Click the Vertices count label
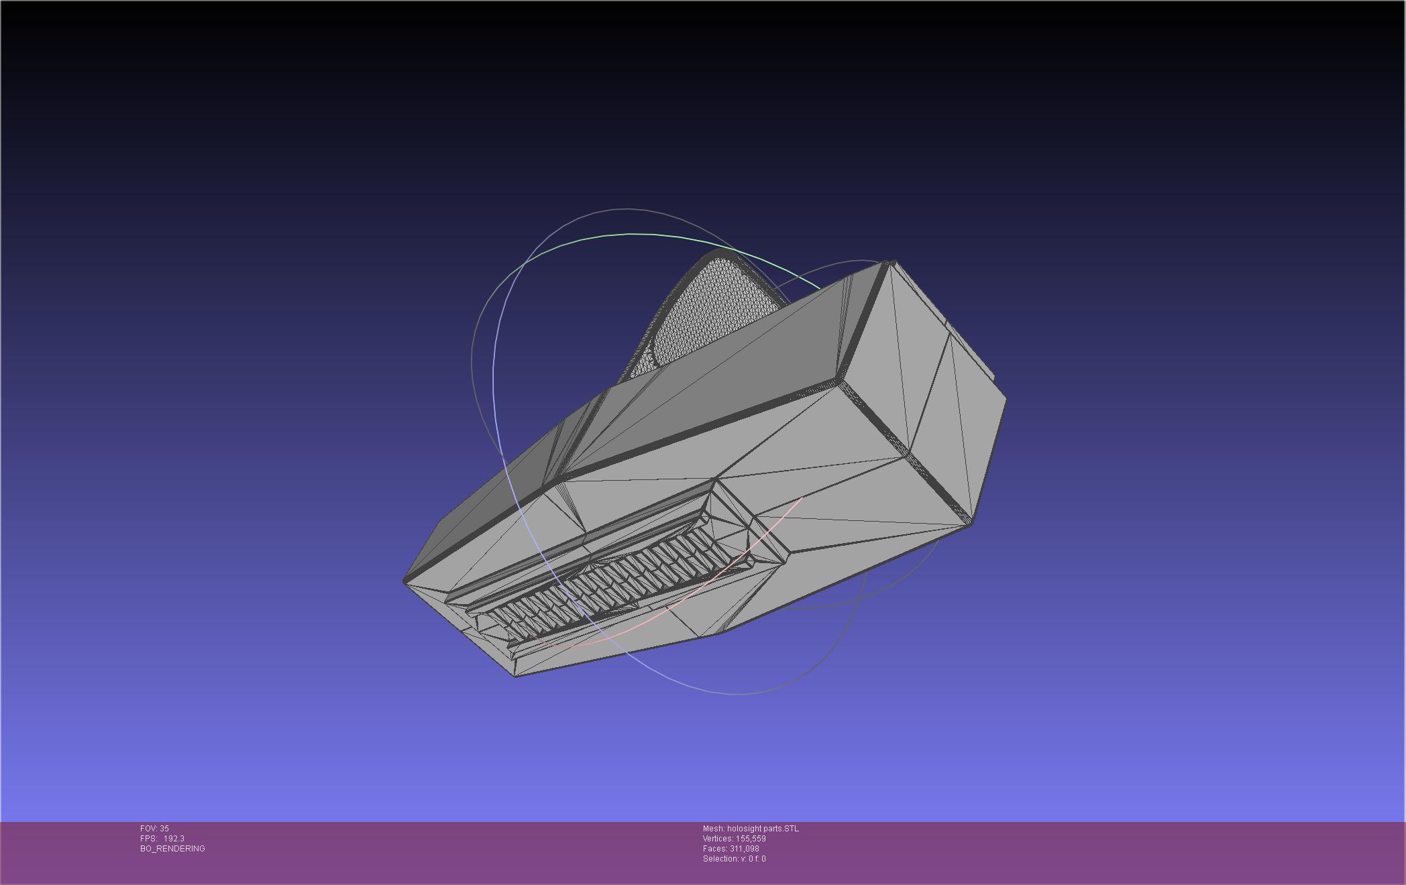The width and height of the screenshot is (1406, 885). (x=734, y=839)
